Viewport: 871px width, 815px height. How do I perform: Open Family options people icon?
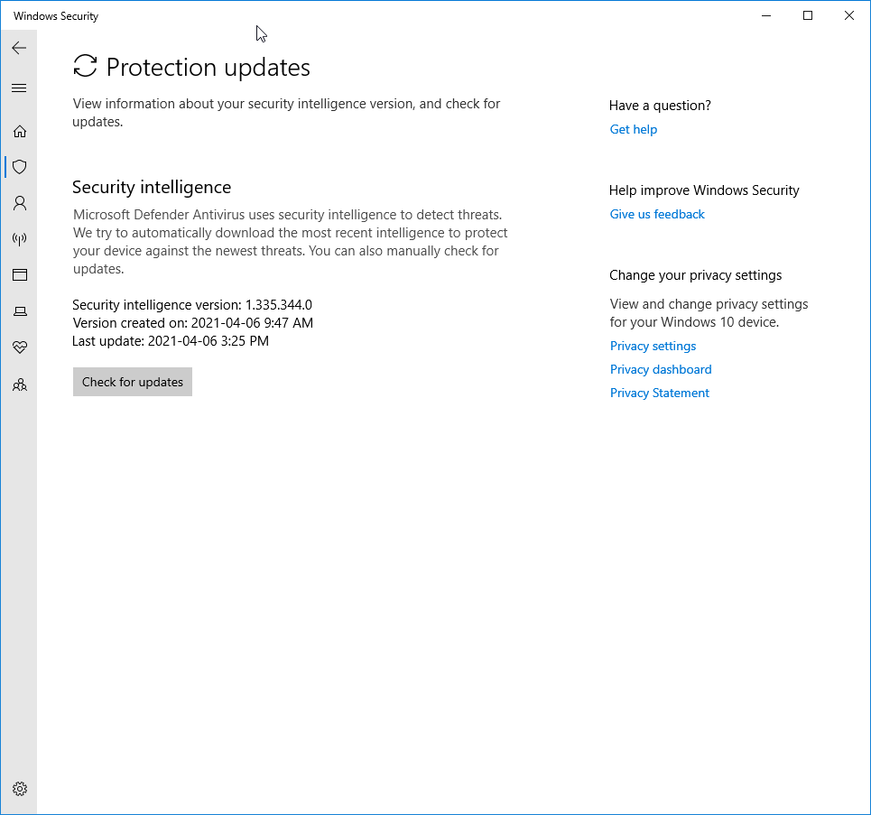pos(19,384)
